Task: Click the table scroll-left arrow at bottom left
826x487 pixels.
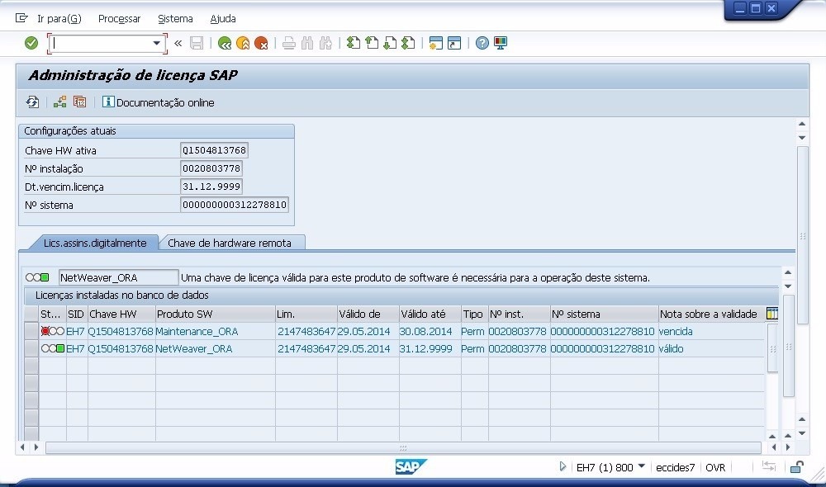Action: [x=22, y=447]
